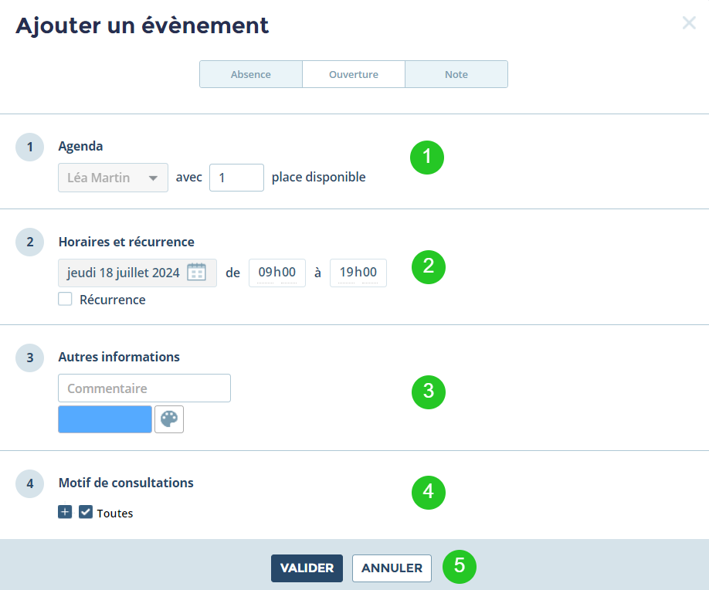Click the Toutes label text
Image resolution: width=709 pixels, height=590 pixels.
[x=115, y=513]
